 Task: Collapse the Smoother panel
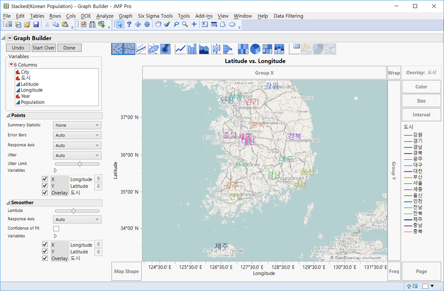tap(8, 202)
